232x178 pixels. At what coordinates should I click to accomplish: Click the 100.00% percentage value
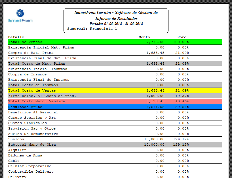[181, 42]
